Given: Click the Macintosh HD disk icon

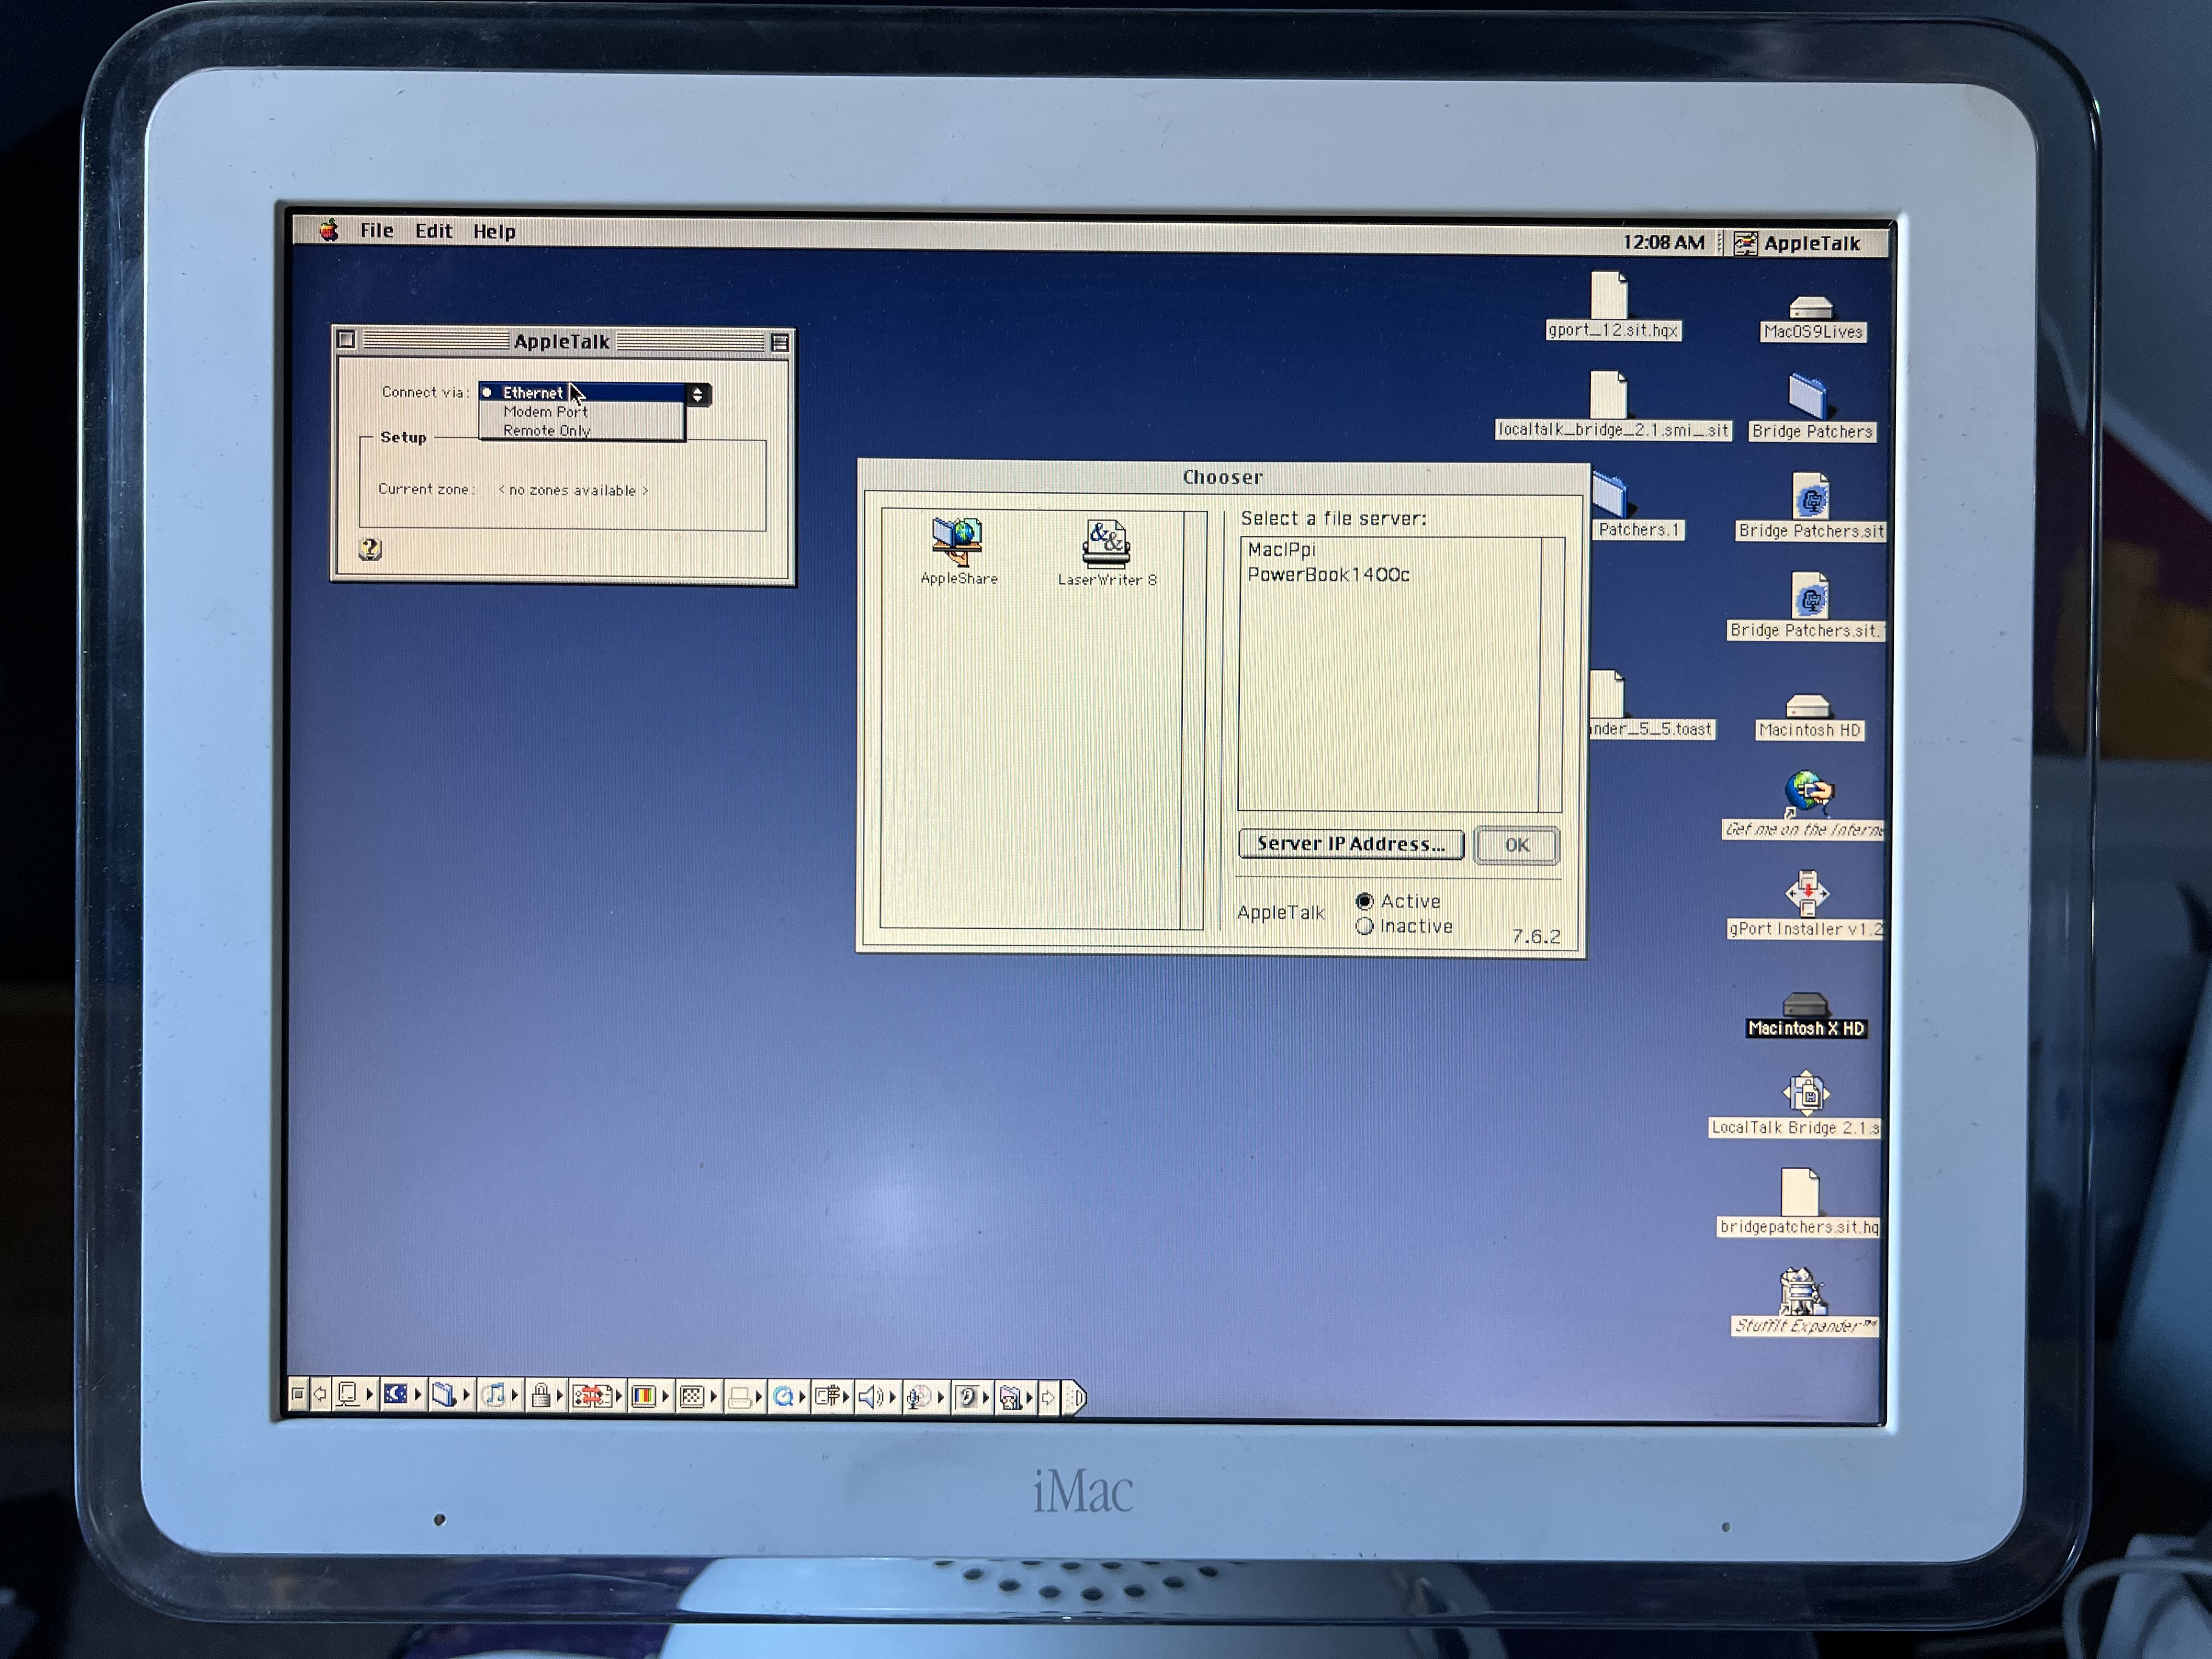Looking at the screenshot, I should pos(1808,708).
